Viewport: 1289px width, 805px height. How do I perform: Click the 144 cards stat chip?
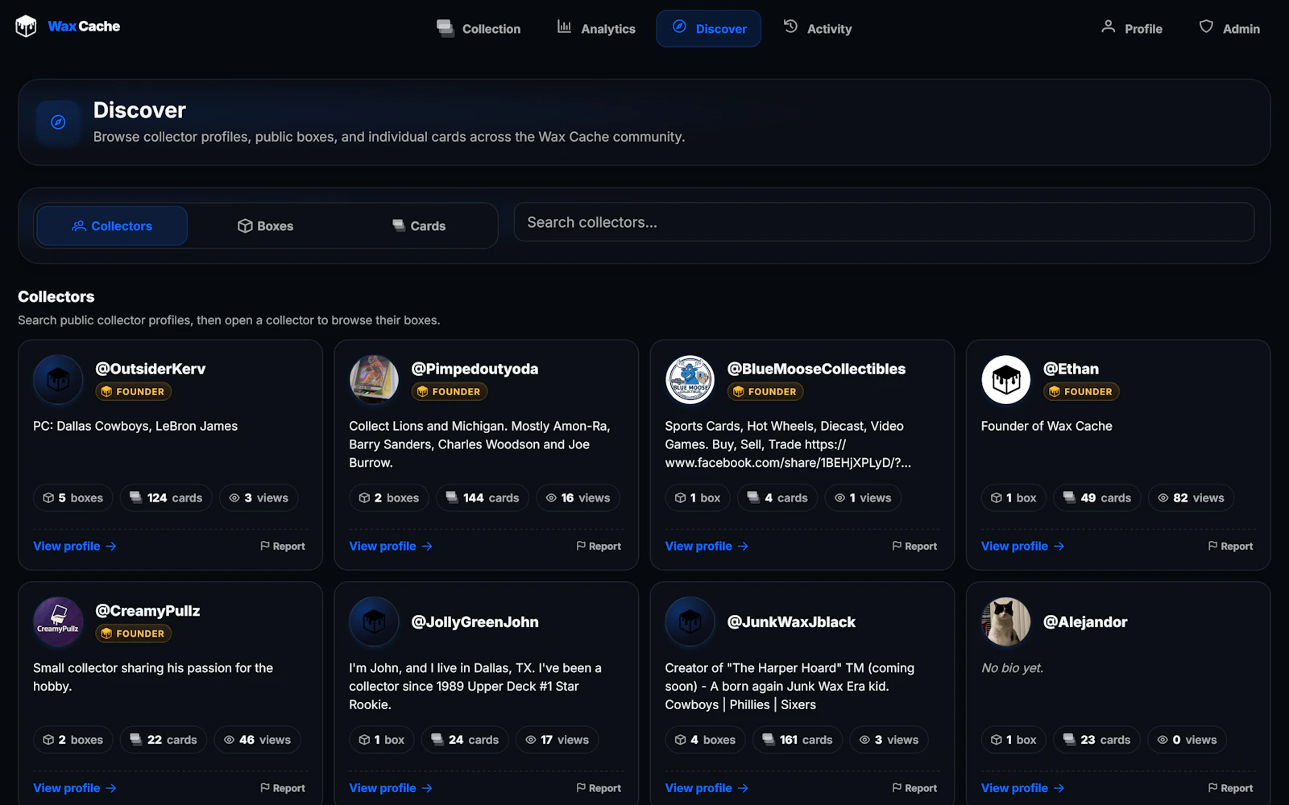pos(483,498)
